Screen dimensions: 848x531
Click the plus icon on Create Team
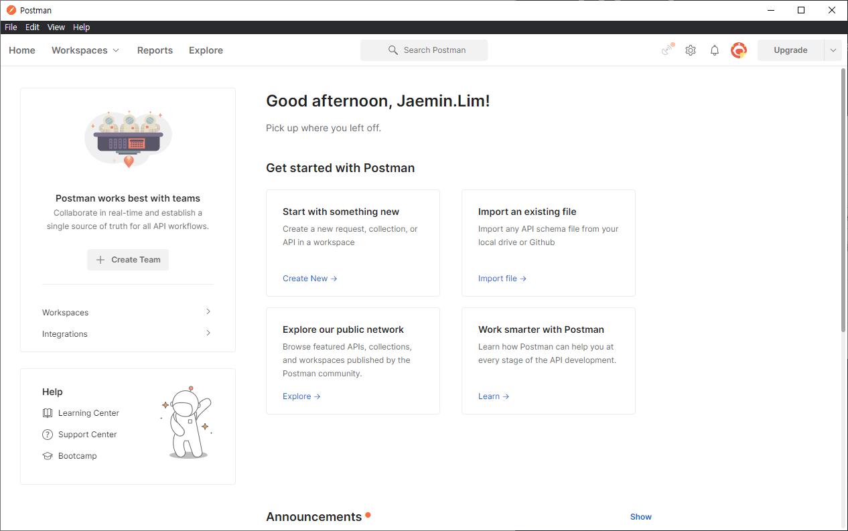pos(100,260)
